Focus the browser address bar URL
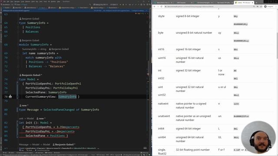The image size is (278, 156). [x=189, y=6]
